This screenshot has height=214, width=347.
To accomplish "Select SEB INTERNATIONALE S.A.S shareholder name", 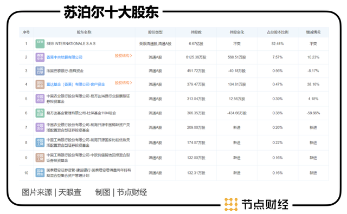I will pyautogui.click(x=71, y=44).
